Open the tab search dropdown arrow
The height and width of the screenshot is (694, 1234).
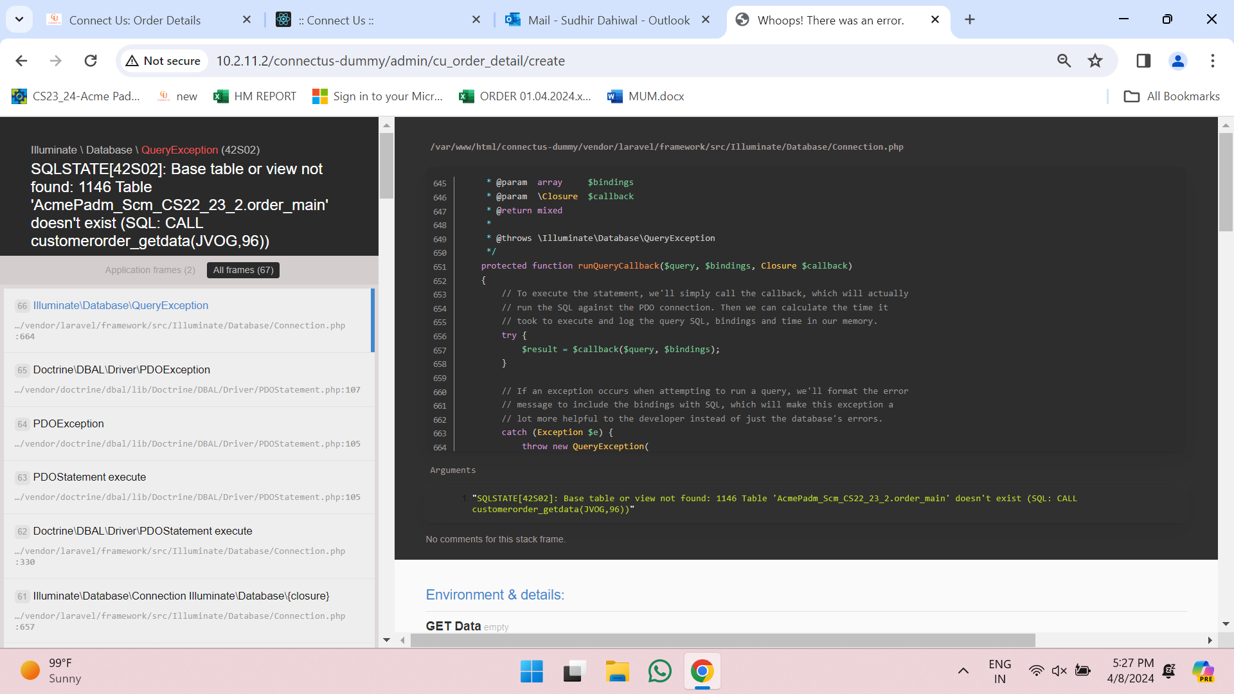(19, 19)
